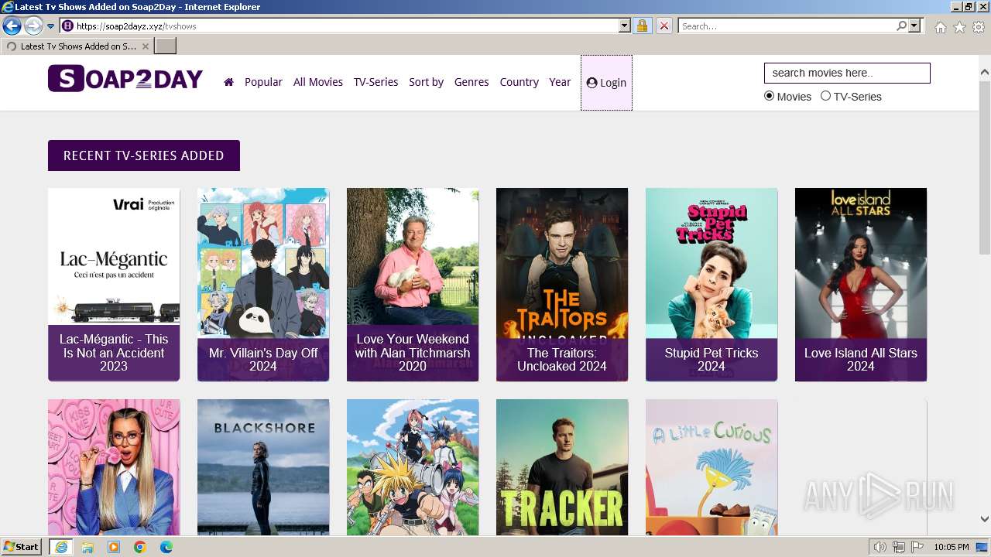
Task: Open the TV-Series menu item
Action: (x=375, y=82)
